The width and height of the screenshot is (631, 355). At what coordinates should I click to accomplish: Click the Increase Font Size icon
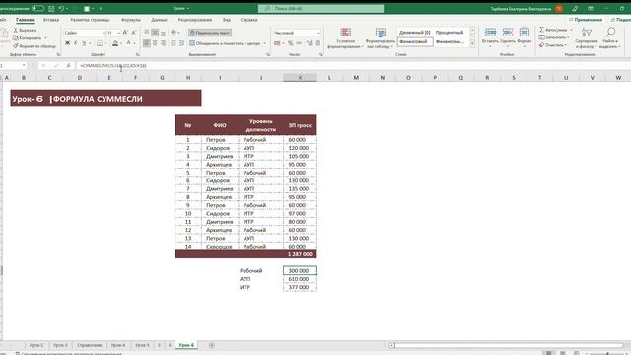pyautogui.click(x=125, y=33)
